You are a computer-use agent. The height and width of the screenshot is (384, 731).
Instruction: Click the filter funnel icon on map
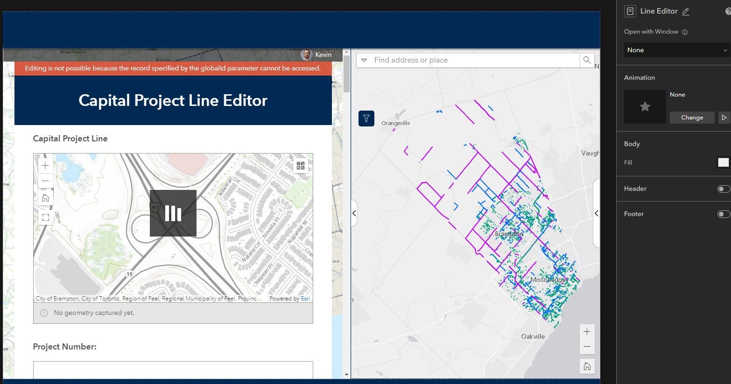click(366, 119)
